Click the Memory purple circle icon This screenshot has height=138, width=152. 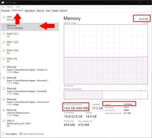click(4, 25)
